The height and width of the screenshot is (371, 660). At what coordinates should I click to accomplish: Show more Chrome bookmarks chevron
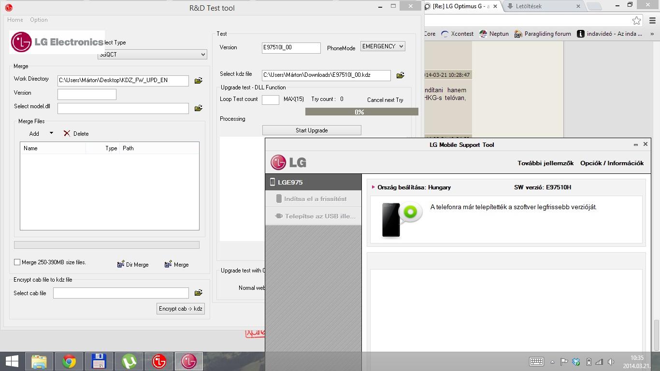point(652,34)
